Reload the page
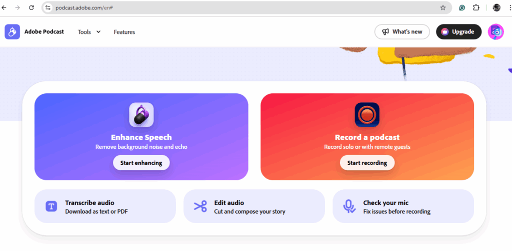 pyautogui.click(x=31, y=7)
